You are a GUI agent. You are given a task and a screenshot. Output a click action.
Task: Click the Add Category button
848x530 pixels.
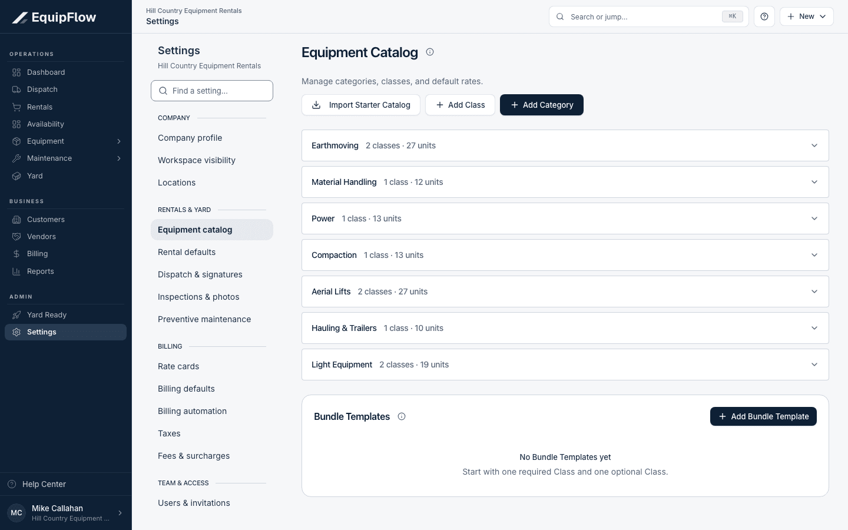(542, 105)
